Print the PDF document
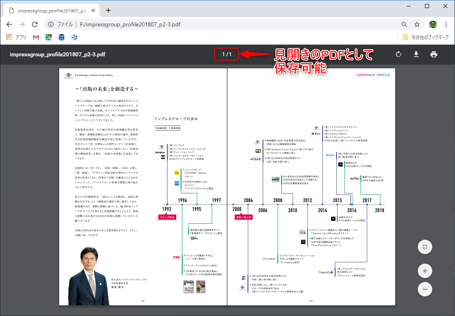 point(433,54)
